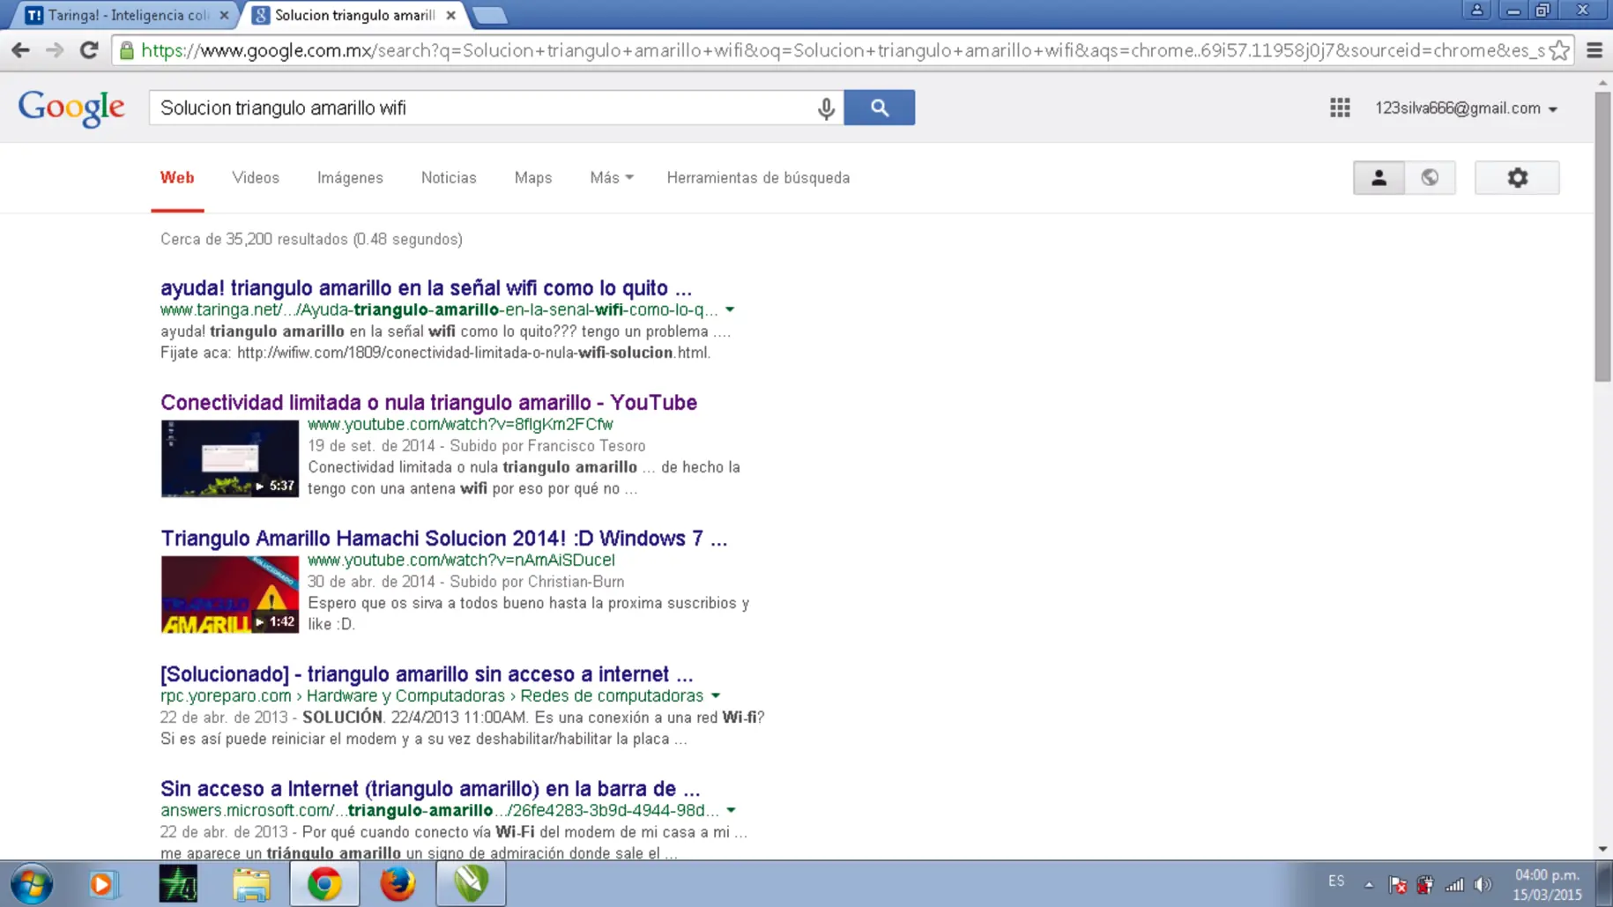Open the network signal tray icon
The width and height of the screenshot is (1613, 907).
click(x=1454, y=884)
